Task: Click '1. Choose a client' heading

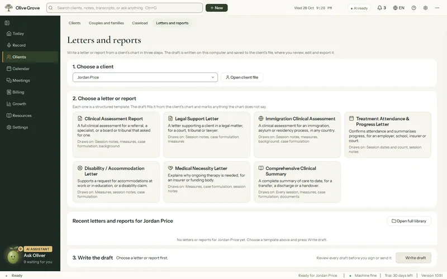Action: [93, 66]
